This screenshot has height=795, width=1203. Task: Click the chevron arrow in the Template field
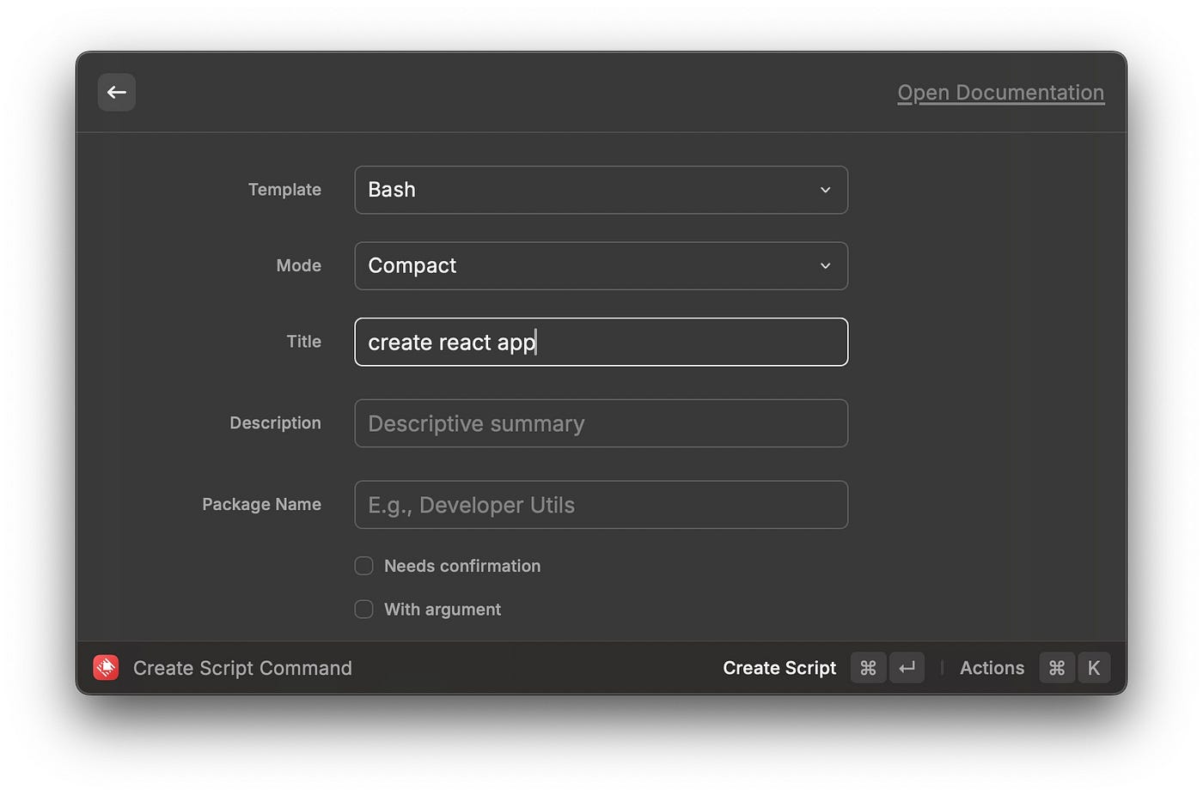click(x=825, y=190)
